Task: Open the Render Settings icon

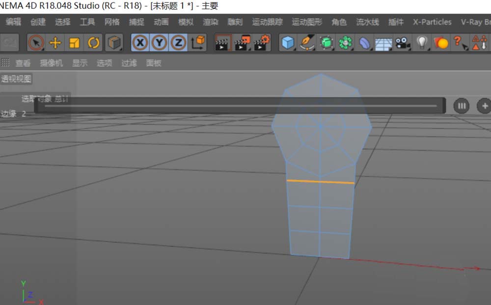Action: tap(261, 43)
